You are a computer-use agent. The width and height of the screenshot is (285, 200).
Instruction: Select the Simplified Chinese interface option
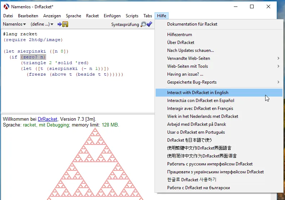(x=219, y=156)
